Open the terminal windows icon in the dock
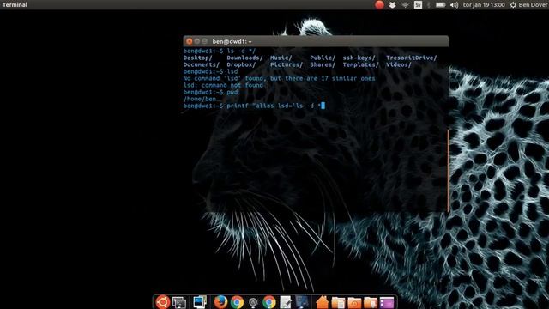549x309 pixels. 179,302
